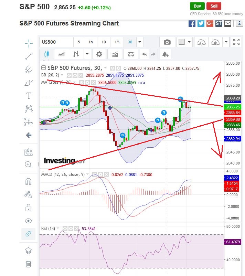Switch to the 1h timeframe
Viewport: 245px width, 276px height.
coord(90,42)
